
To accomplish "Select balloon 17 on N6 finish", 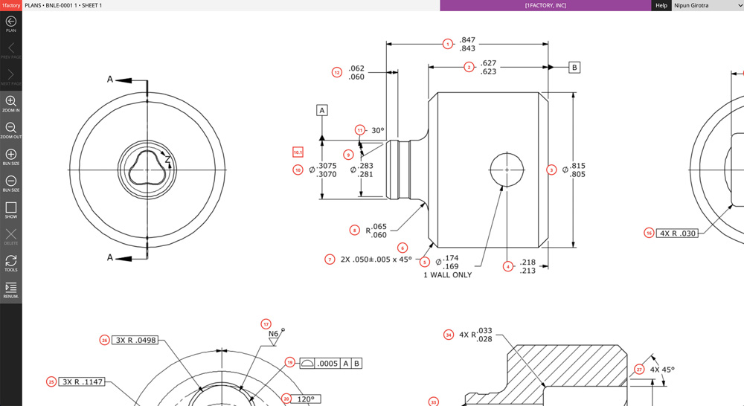I will pyautogui.click(x=266, y=324).
